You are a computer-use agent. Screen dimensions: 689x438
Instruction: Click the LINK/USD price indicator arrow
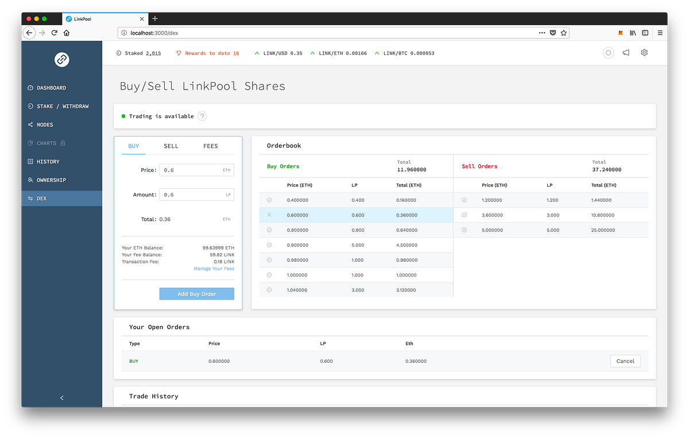256,53
